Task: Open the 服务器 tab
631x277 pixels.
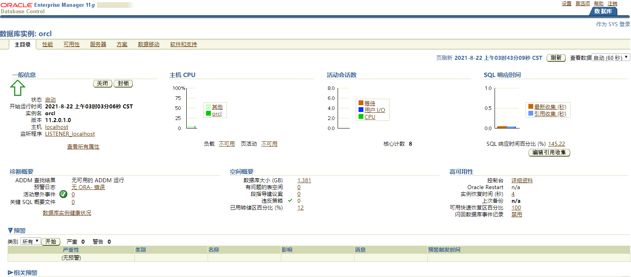Action: [98, 45]
